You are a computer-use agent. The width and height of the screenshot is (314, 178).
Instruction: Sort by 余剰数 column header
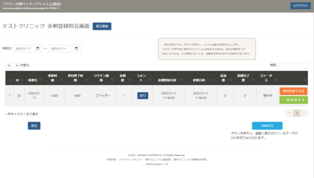(x=124, y=78)
